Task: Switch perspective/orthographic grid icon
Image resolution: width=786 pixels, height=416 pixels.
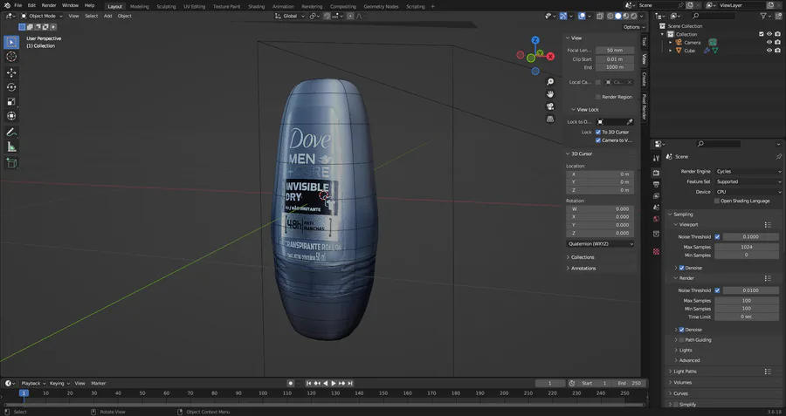Action: [550, 119]
